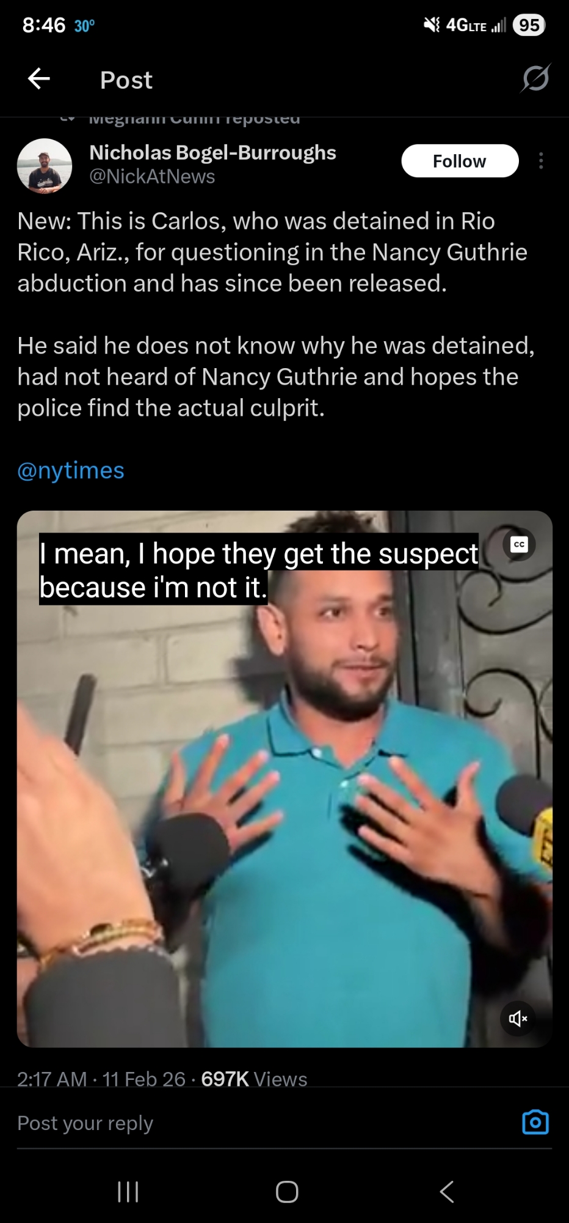
Task: Follow Nicholas Bogel-Burroughs
Action: [x=460, y=161]
